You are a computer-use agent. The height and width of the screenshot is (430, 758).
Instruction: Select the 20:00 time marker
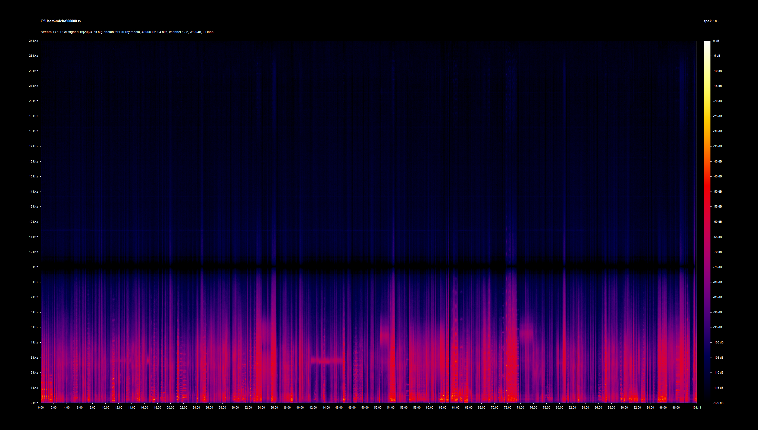[x=170, y=407]
